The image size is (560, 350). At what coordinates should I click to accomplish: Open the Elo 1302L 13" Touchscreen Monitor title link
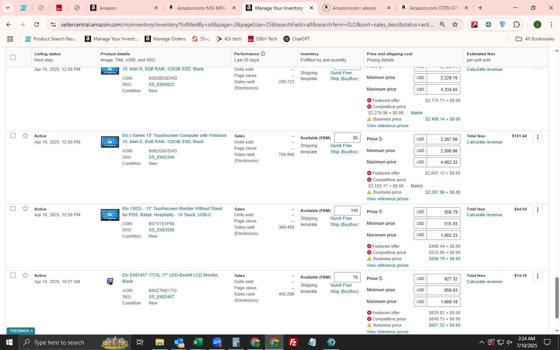coord(172,212)
